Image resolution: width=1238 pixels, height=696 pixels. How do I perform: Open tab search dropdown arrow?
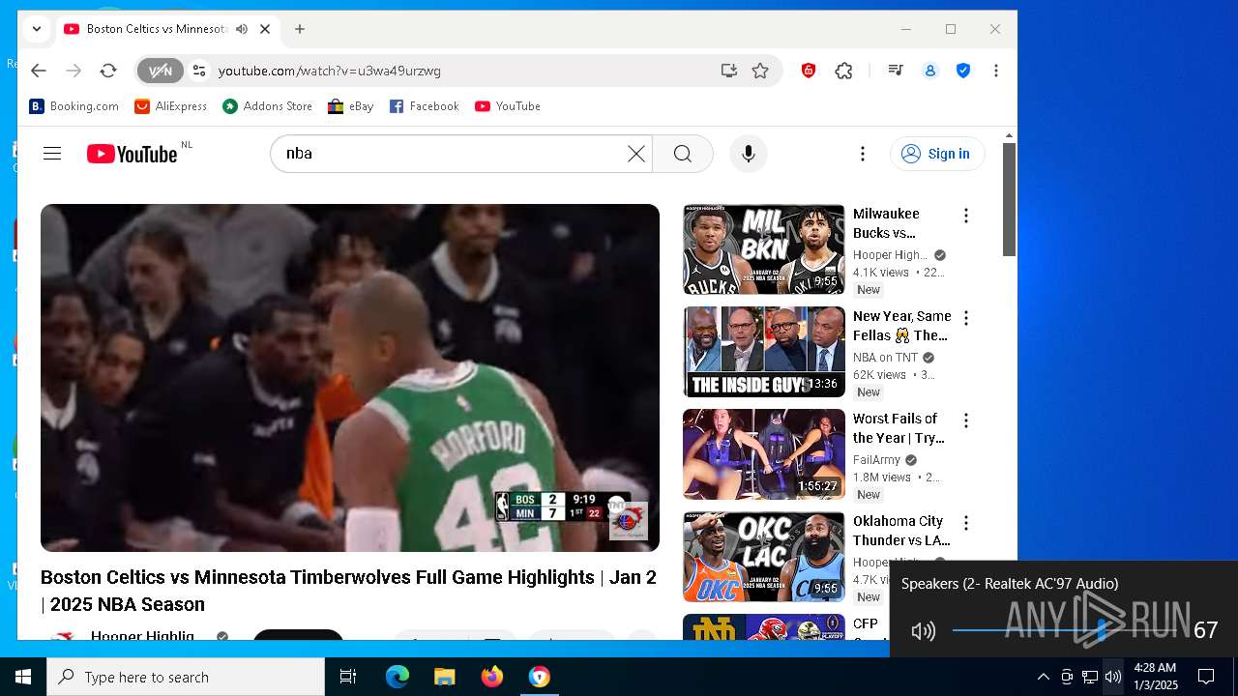(x=36, y=29)
